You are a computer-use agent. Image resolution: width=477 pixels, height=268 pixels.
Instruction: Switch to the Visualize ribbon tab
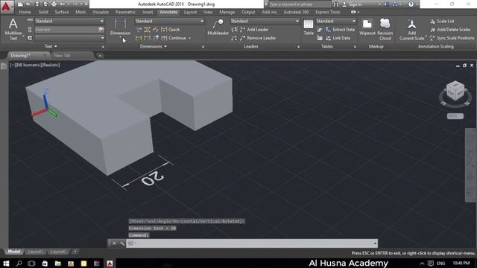[x=101, y=12]
